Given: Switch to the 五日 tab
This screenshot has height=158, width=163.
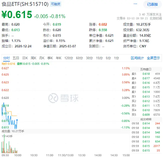Looking at the screenshot, I should [16, 58].
